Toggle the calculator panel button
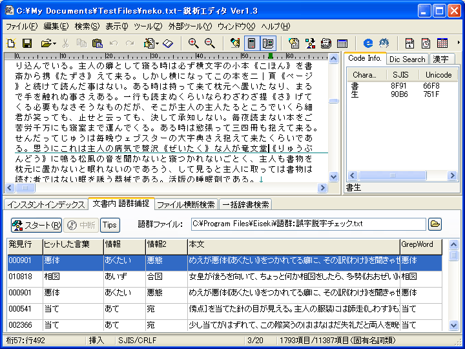465x349 pixels. pyautogui.click(x=252, y=43)
